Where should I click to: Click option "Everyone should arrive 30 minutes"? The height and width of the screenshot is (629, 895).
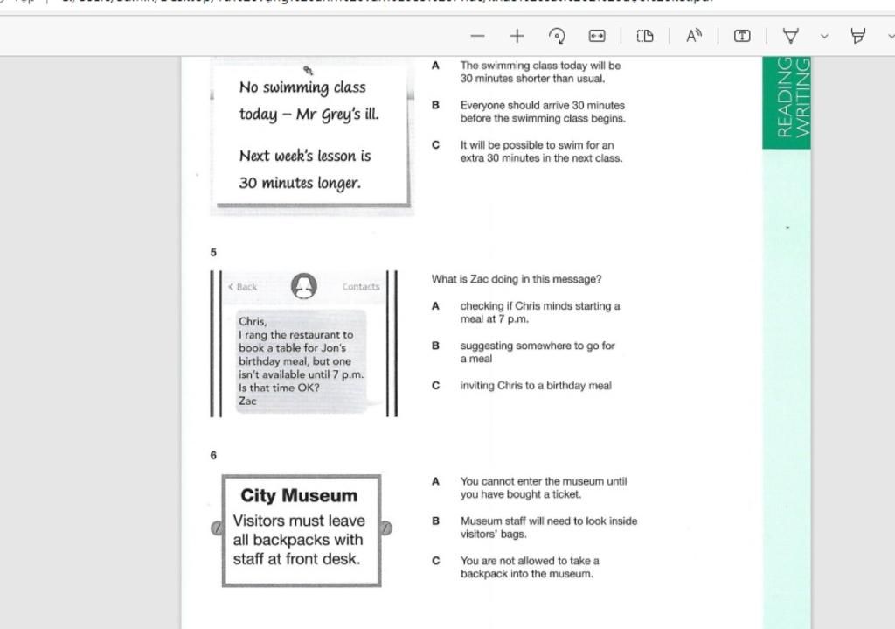point(543,112)
